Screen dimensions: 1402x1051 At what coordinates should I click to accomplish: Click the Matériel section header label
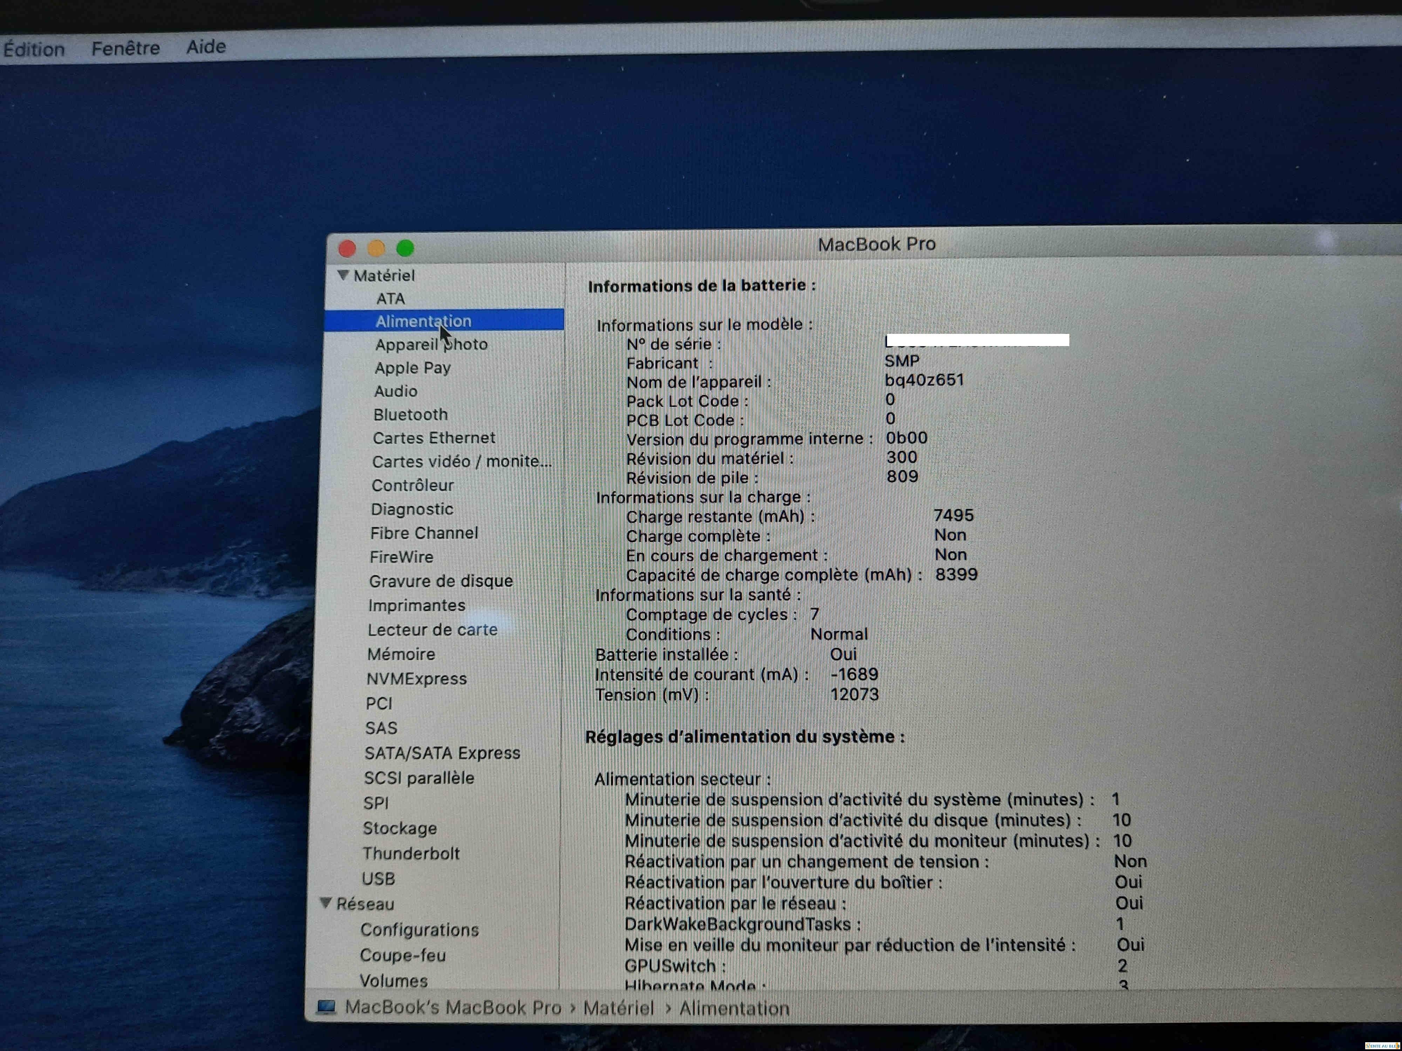click(x=384, y=276)
